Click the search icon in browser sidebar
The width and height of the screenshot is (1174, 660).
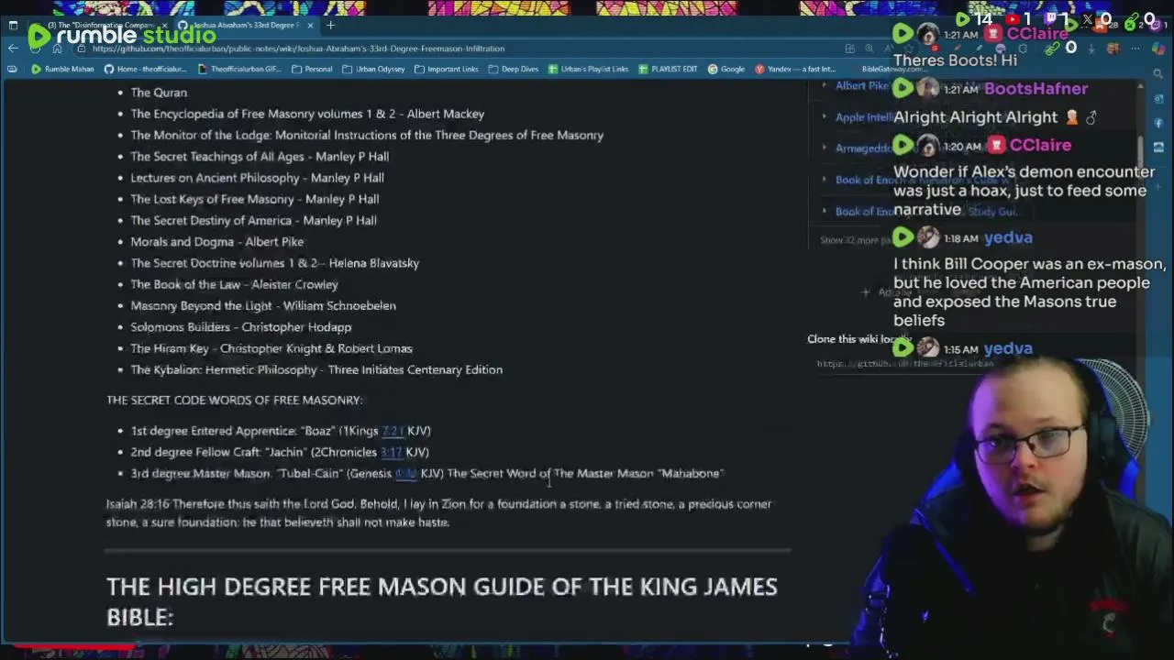[1158, 73]
